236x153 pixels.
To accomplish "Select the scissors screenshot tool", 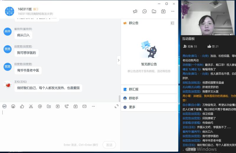I will 31,106.
